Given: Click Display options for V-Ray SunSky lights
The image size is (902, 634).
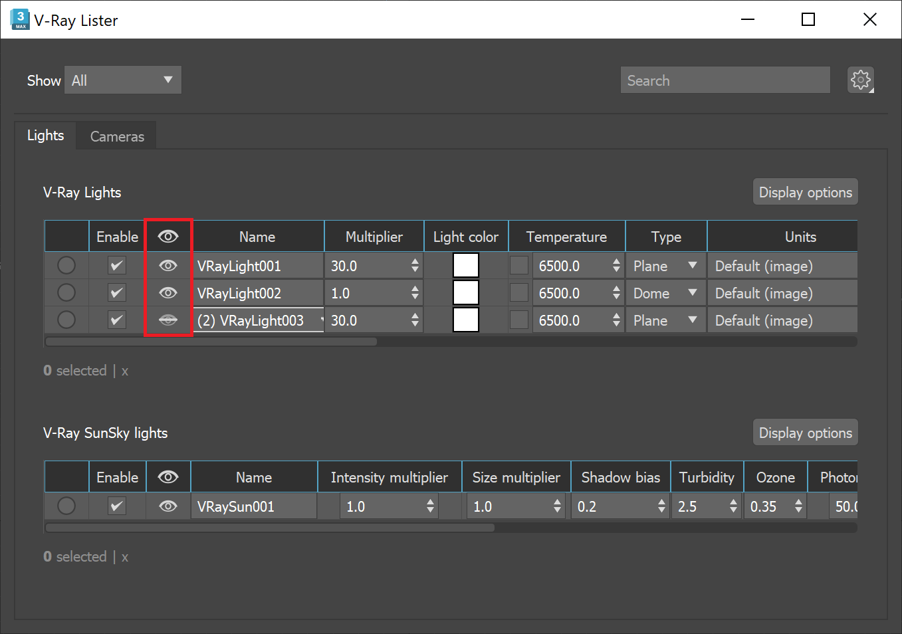Looking at the screenshot, I should tap(805, 432).
